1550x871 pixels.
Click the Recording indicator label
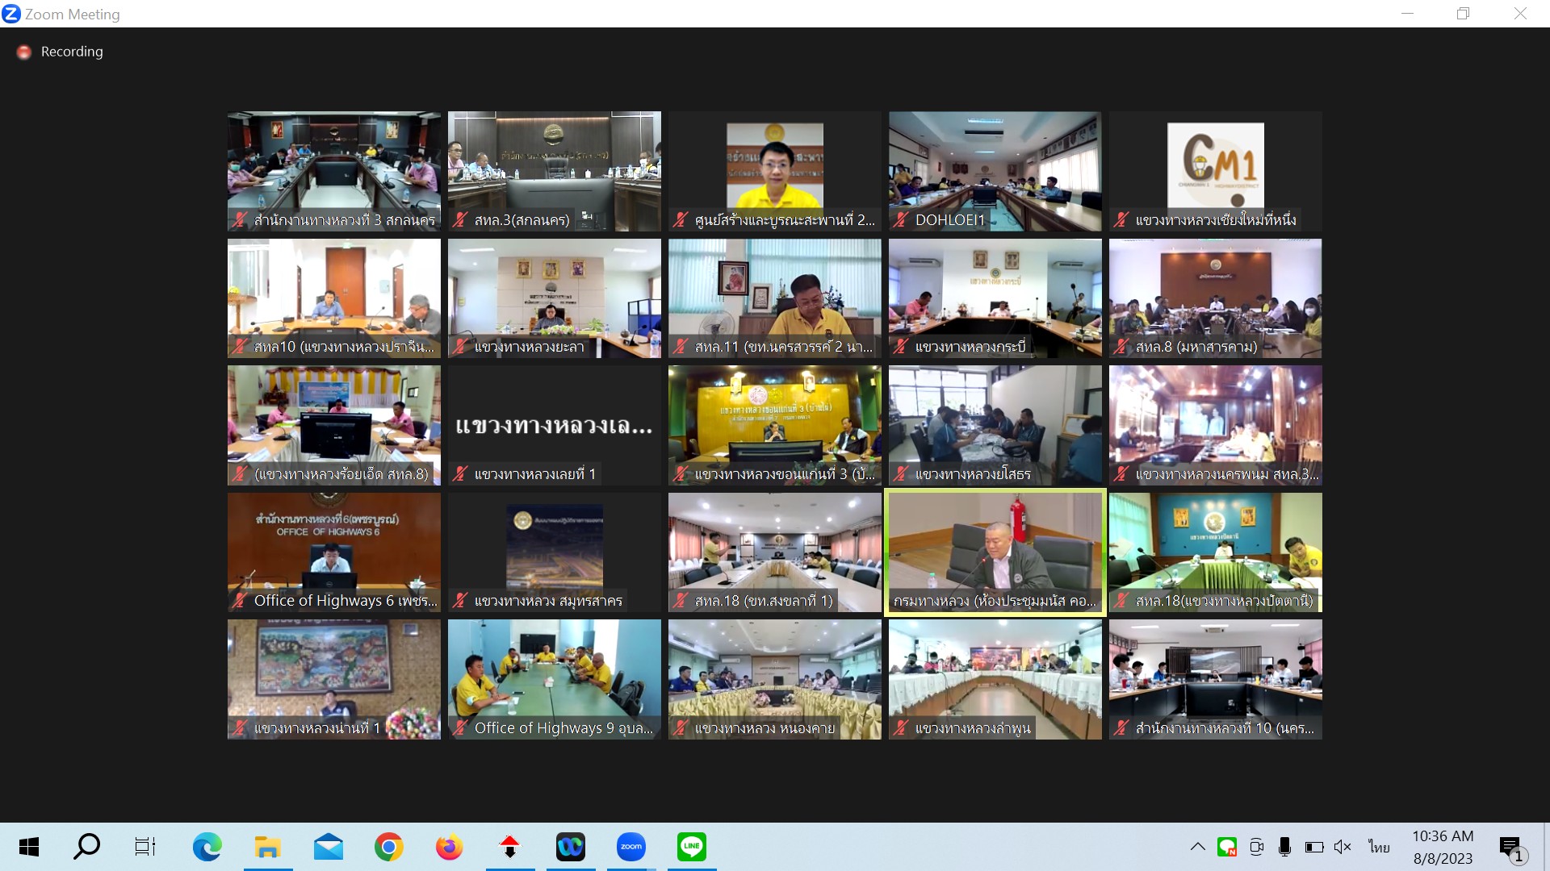tap(71, 52)
